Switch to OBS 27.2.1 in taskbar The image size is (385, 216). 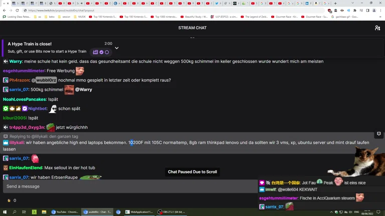tap(171, 212)
